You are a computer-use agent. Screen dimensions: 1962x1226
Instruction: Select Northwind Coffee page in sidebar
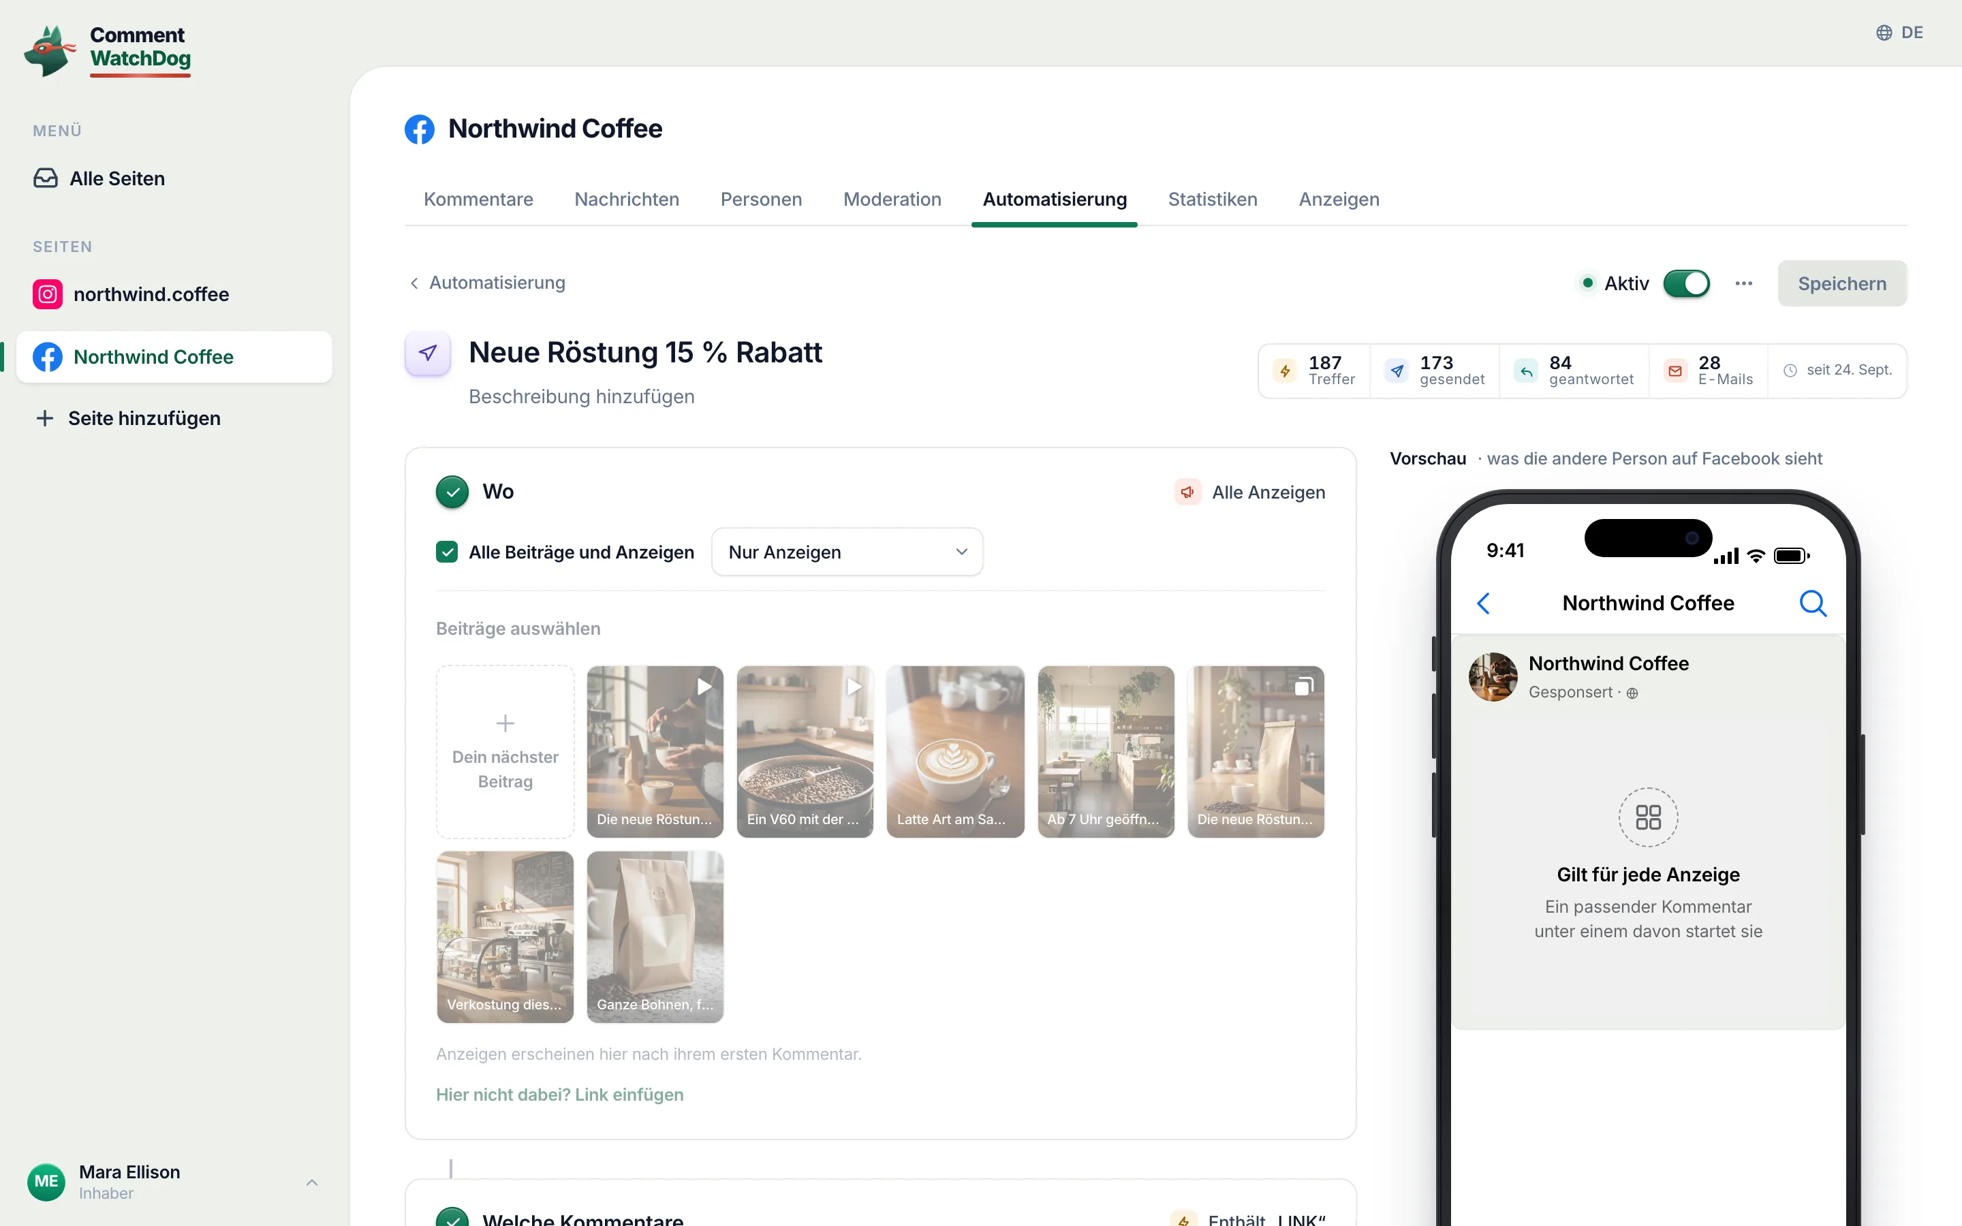(174, 357)
